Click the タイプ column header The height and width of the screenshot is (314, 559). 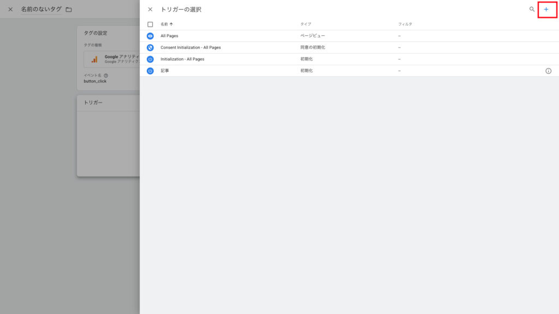pos(305,25)
